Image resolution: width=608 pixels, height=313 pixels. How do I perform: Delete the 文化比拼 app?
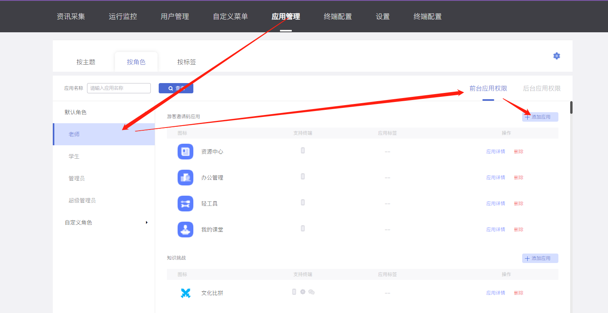click(519, 293)
